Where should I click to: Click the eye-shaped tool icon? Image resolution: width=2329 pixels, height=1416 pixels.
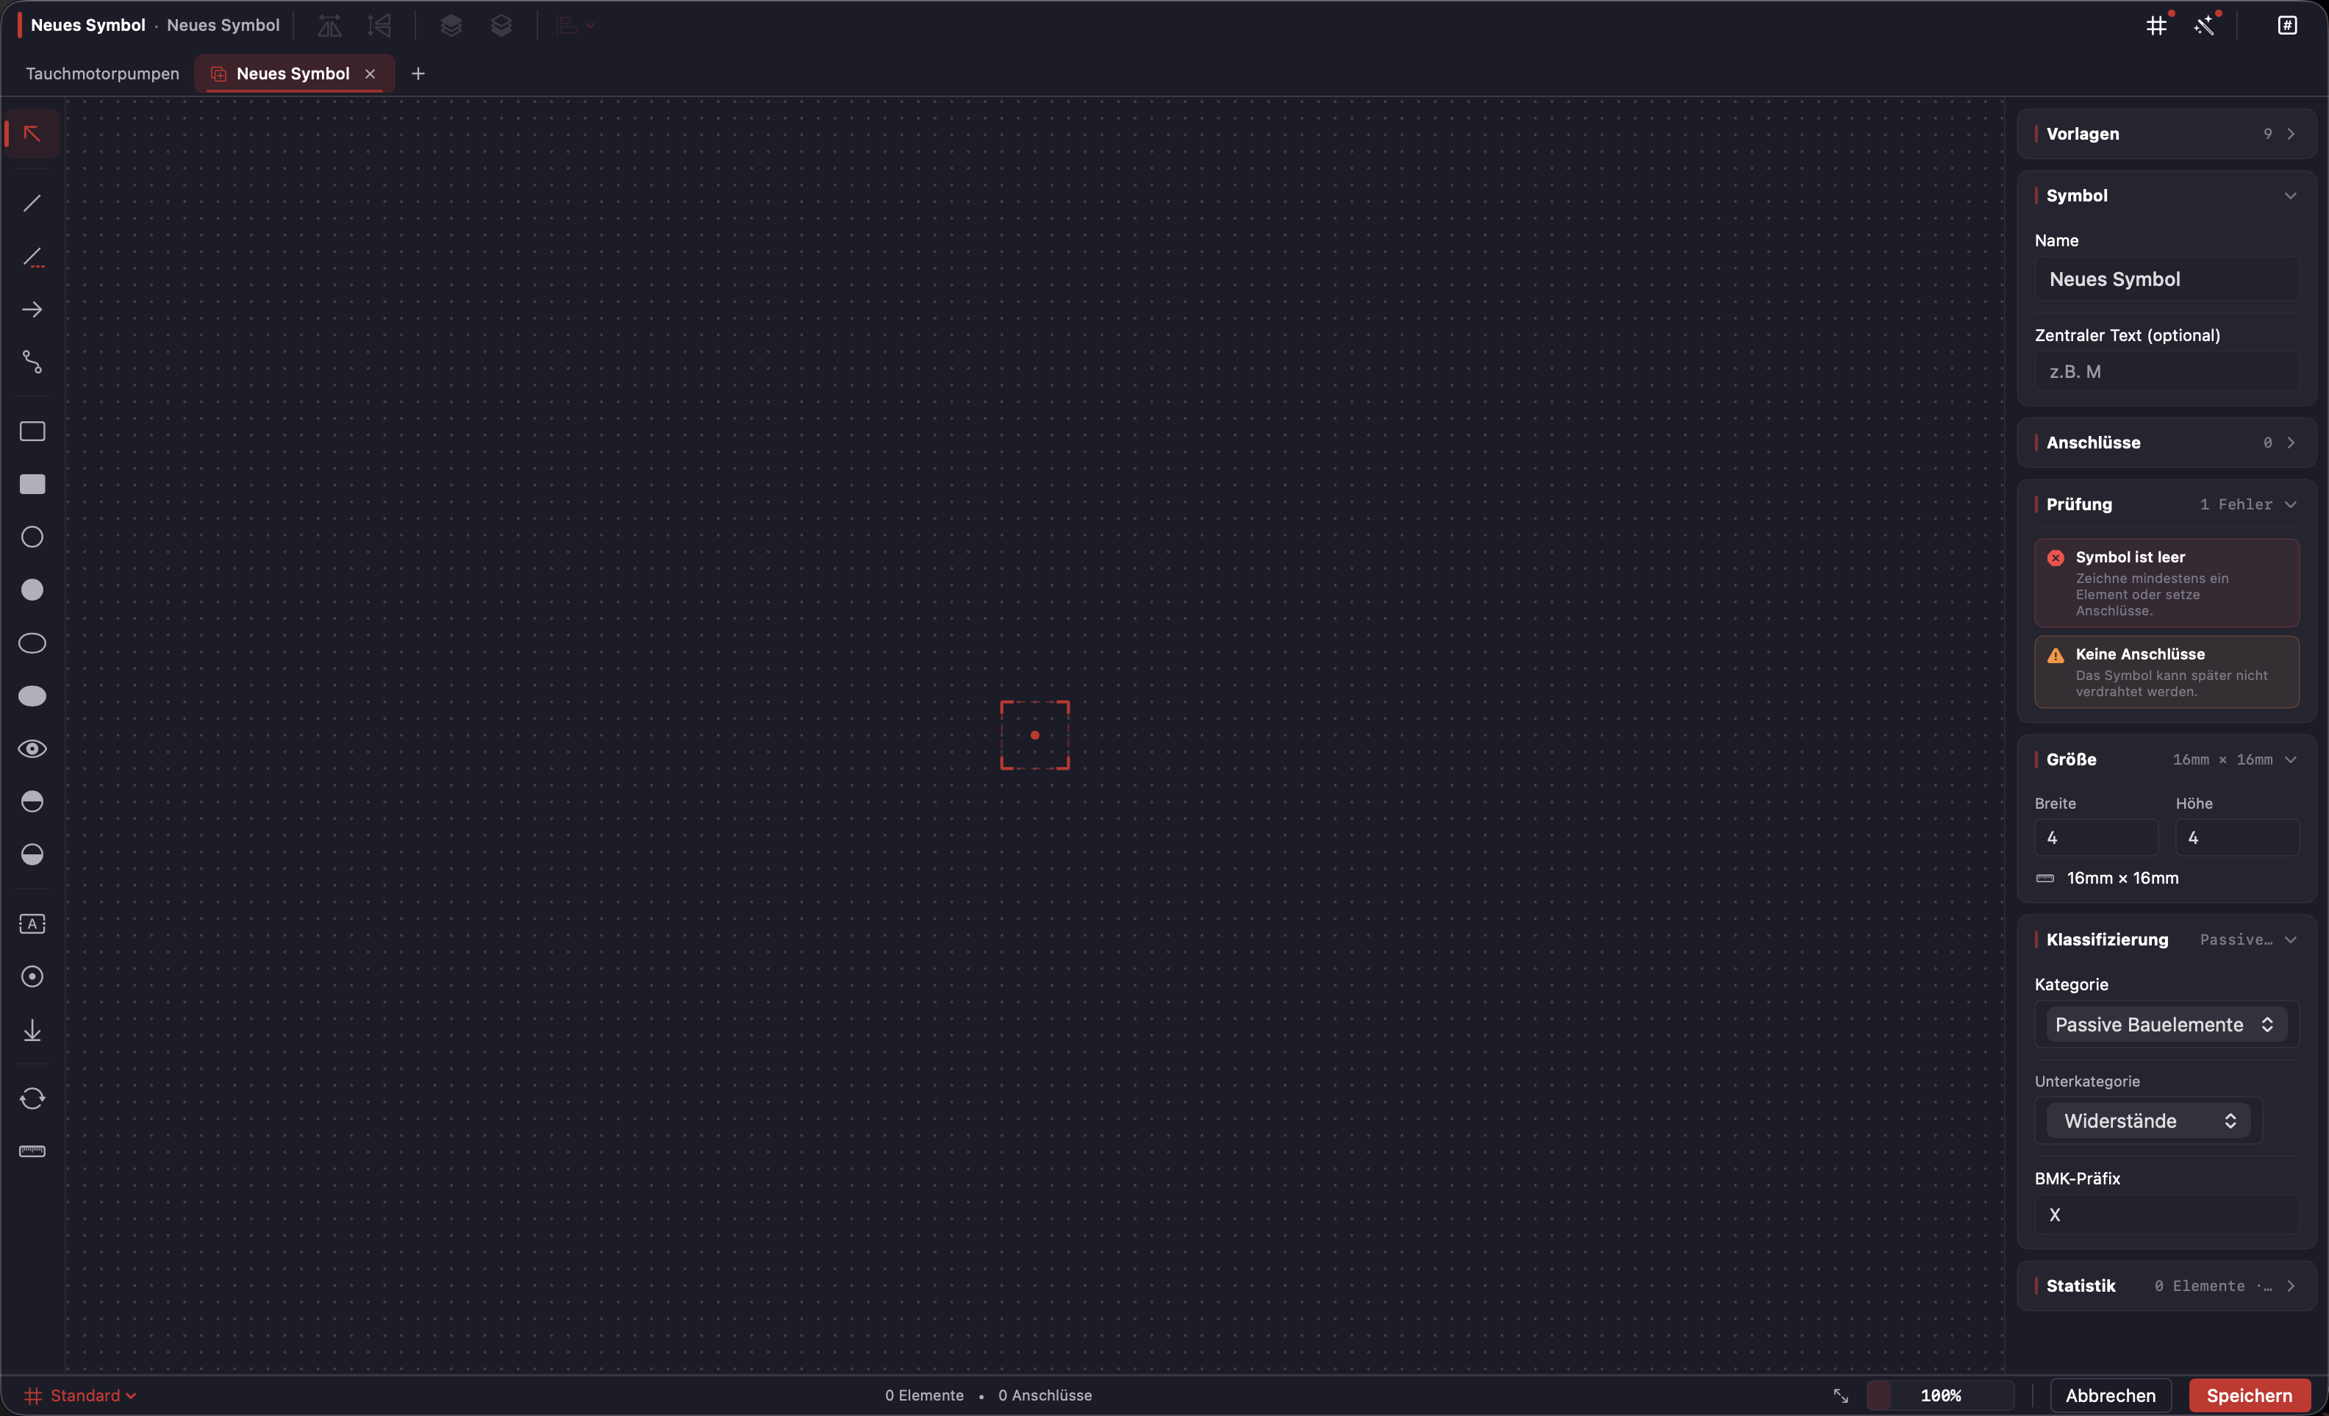[32, 748]
